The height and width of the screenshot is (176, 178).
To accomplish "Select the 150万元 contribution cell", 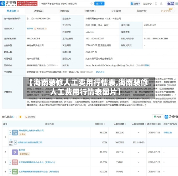I will (120, 152).
